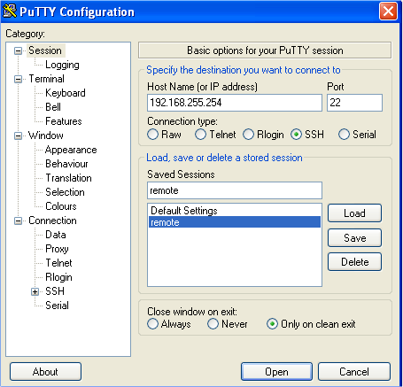
Task: Select the Raw connection type
Action: [x=152, y=135]
